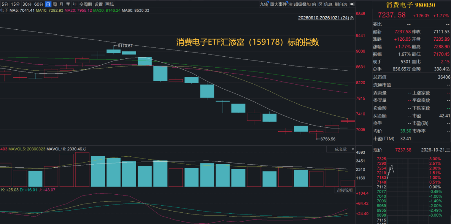Select the 月 monthly period tab
The height and width of the screenshot is (224, 451).
click(61, 4)
